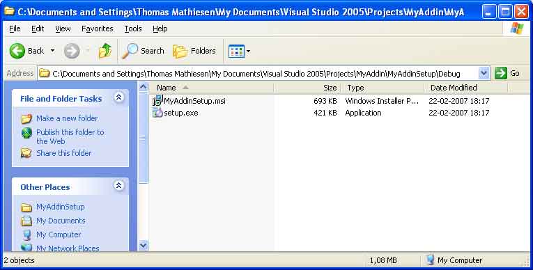This screenshot has height=270, width=533.
Task: Click My Computer zone in status bar
Action: (454, 260)
